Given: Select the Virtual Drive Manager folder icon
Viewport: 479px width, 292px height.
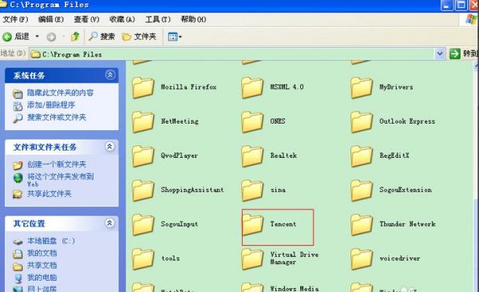Looking at the screenshot, I should pyautogui.click(x=252, y=259).
